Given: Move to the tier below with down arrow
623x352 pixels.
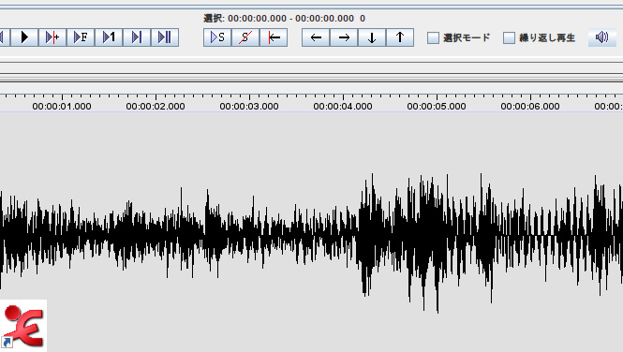Looking at the screenshot, I should 372,37.
